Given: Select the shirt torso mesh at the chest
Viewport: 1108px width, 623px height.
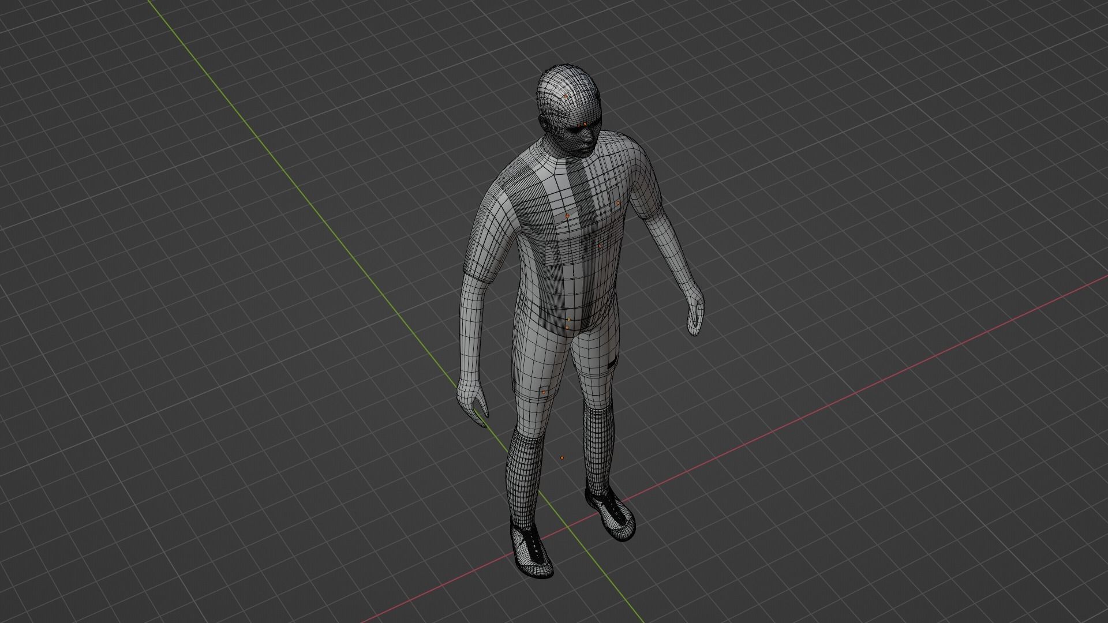Looking at the screenshot, I should pos(568,231).
